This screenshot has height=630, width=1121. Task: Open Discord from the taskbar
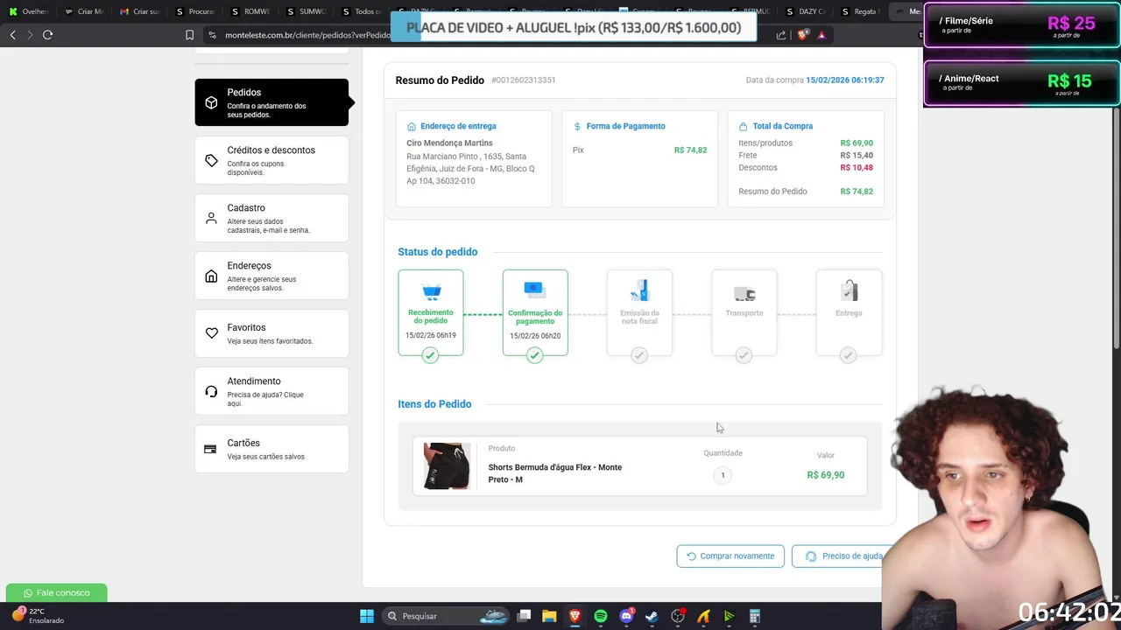point(626,616)
